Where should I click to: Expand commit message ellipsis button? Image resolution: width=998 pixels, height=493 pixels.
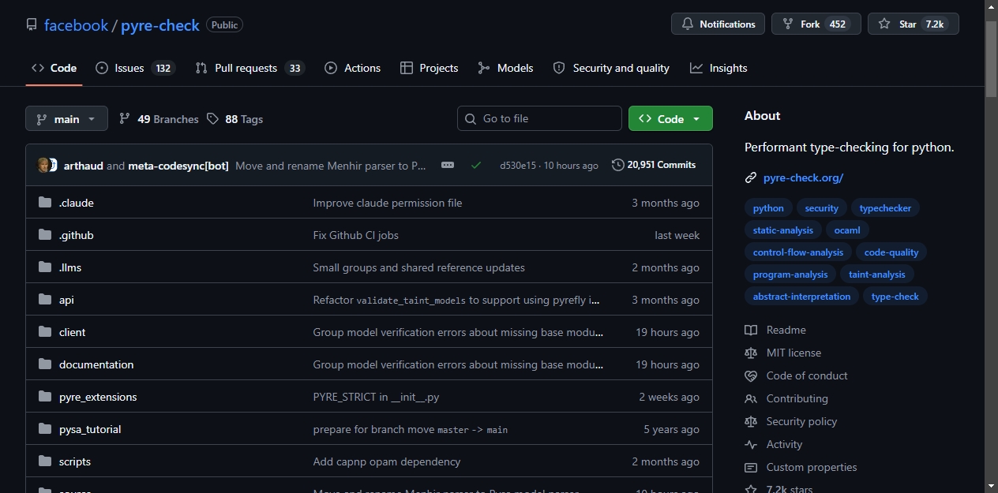coord(448,165)
